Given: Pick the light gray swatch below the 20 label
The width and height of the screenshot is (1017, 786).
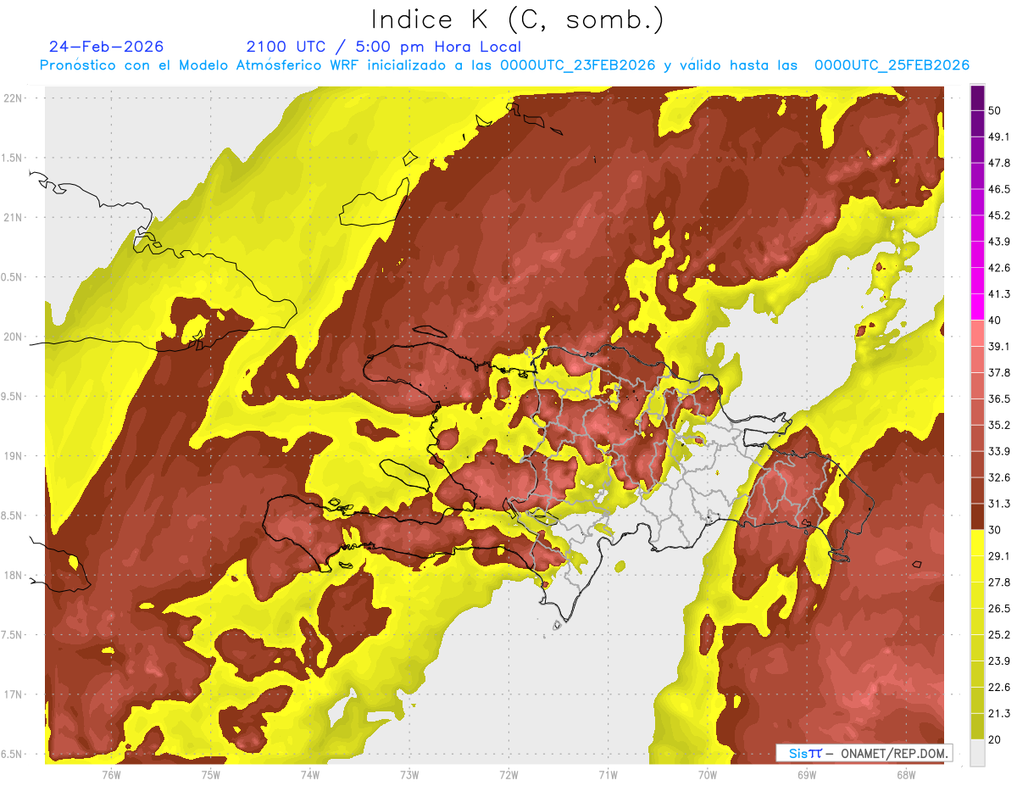Looking at the screenshot, I should pos(977,752).
